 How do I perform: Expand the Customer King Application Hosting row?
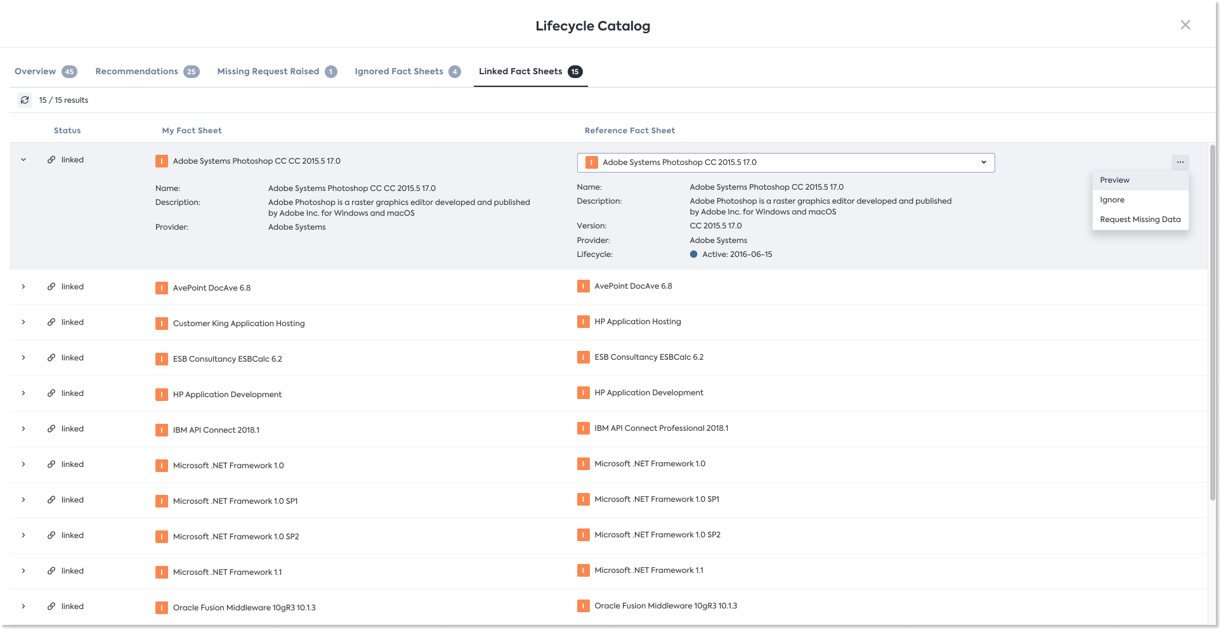click(23, 322)
